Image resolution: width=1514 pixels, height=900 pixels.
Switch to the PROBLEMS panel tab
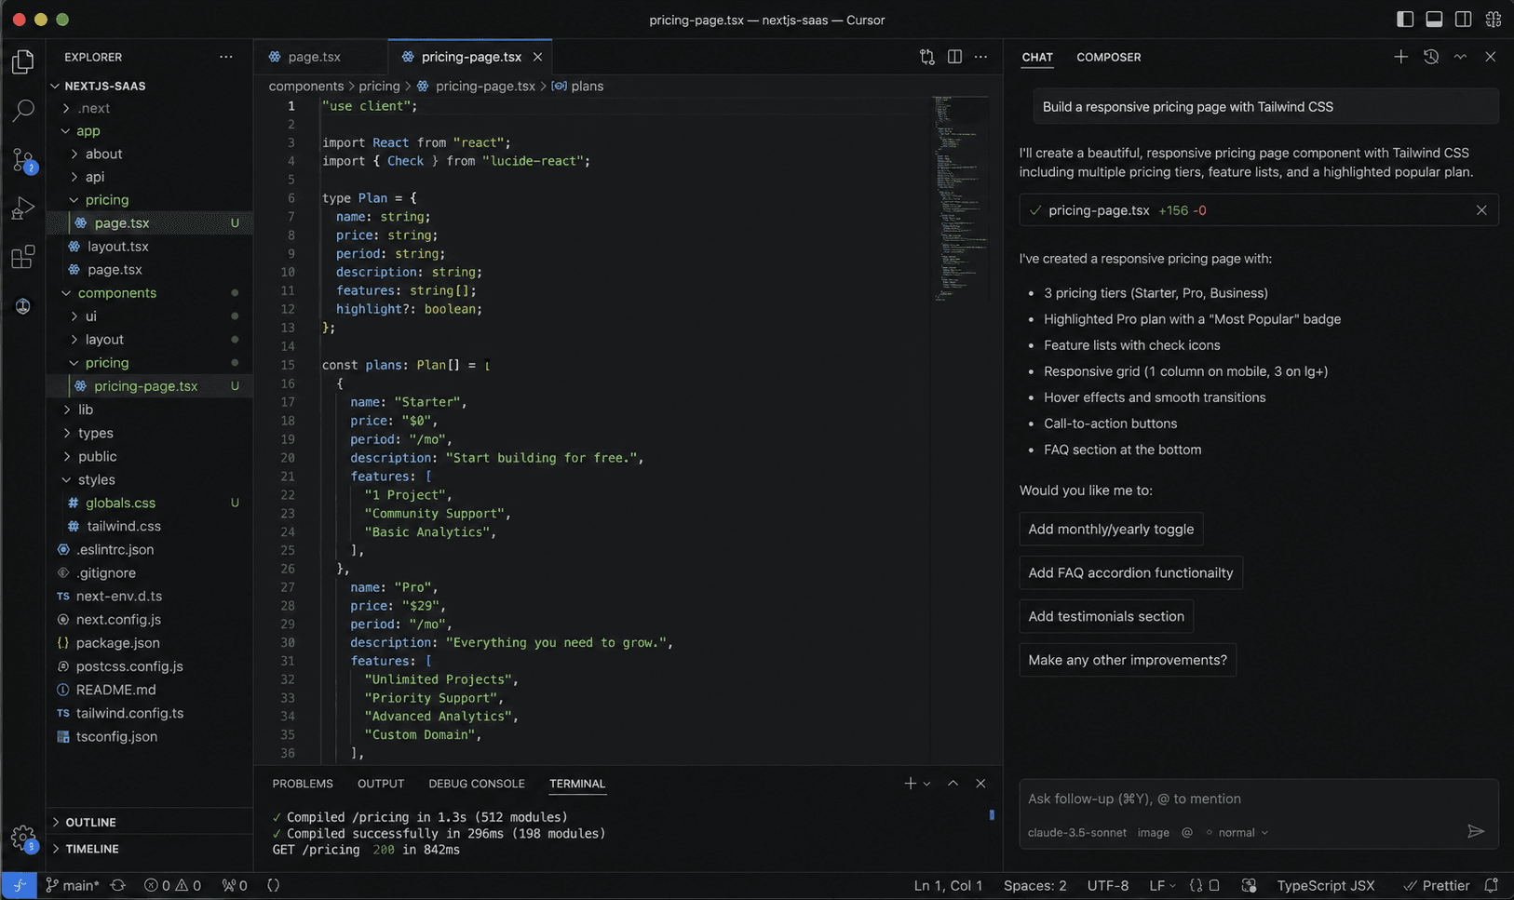tap(303, 784)
